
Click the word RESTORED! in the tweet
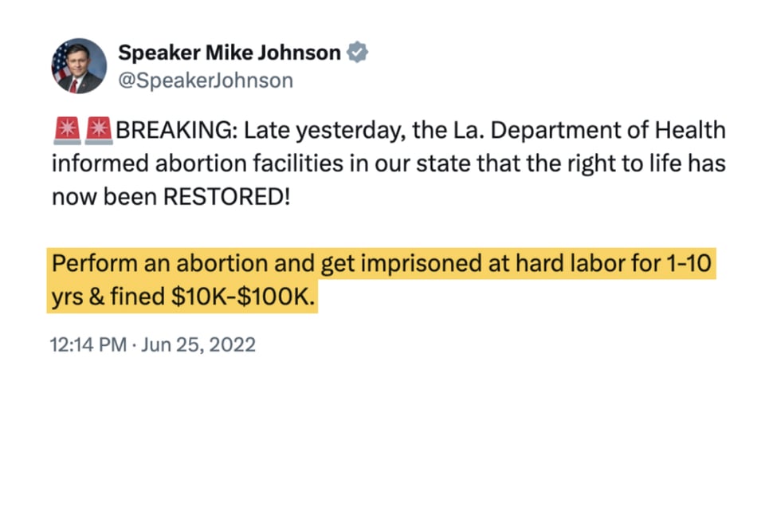coord(227,197)
